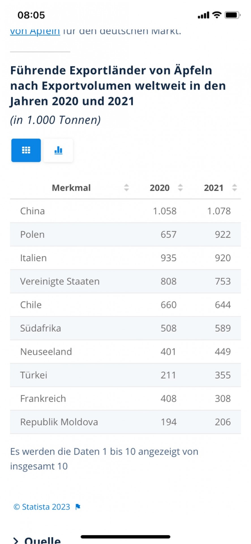251x544 pixels.
Task: Open the Quelle section heading
Action: (42, 540)
